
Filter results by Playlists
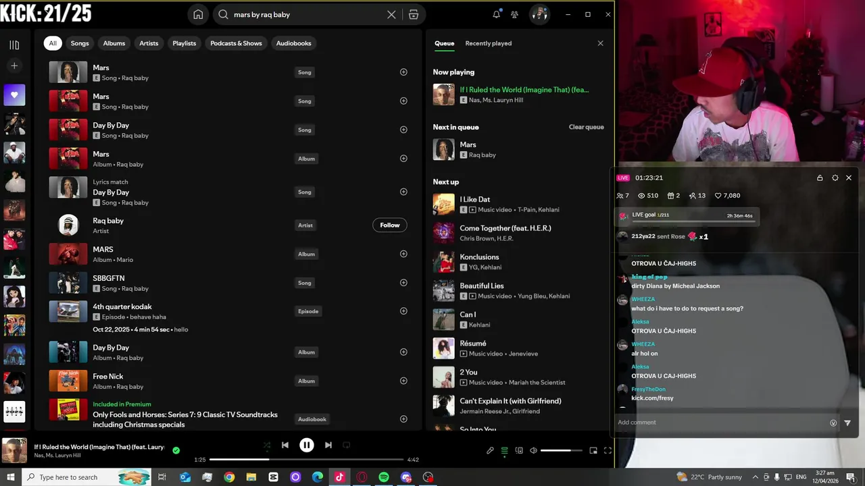pos(184,43)
